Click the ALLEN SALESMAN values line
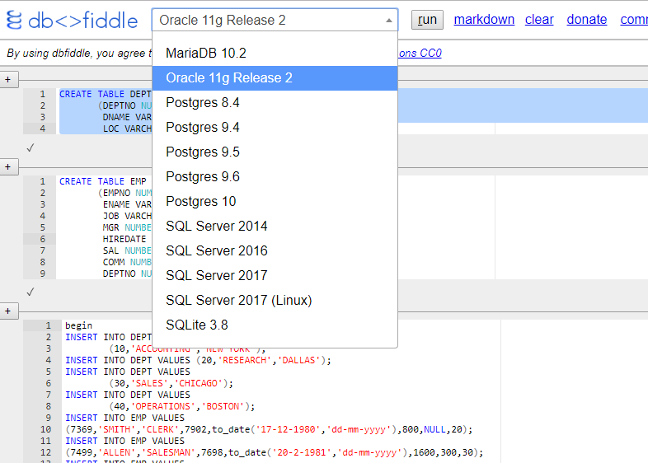The image size is (648, 463). (274, 452)
